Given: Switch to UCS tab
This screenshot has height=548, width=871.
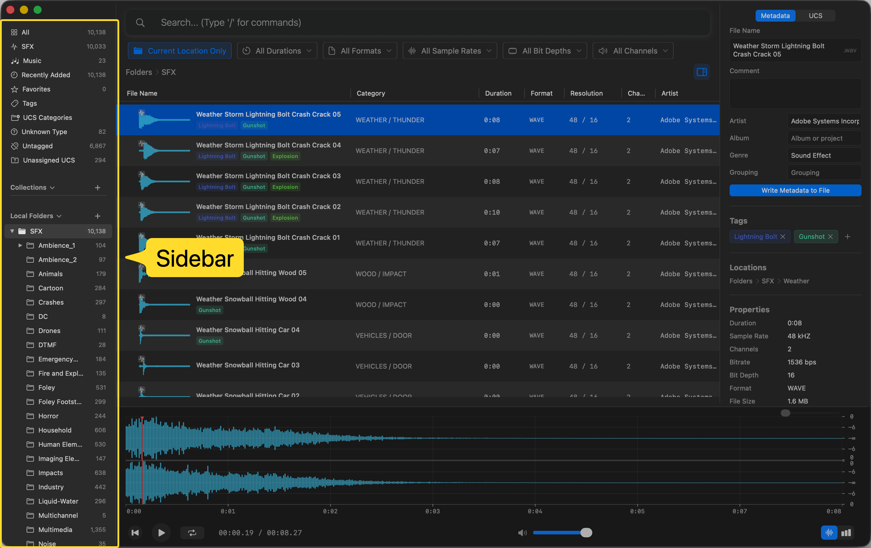Looking at the screenshot, I should [815, 16].
